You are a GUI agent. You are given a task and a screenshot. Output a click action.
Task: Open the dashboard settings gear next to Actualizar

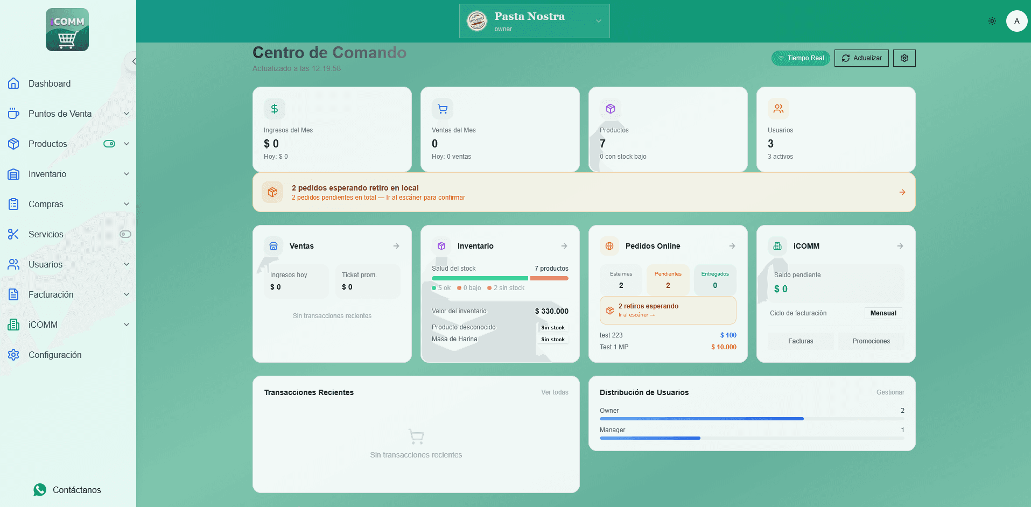904,58
